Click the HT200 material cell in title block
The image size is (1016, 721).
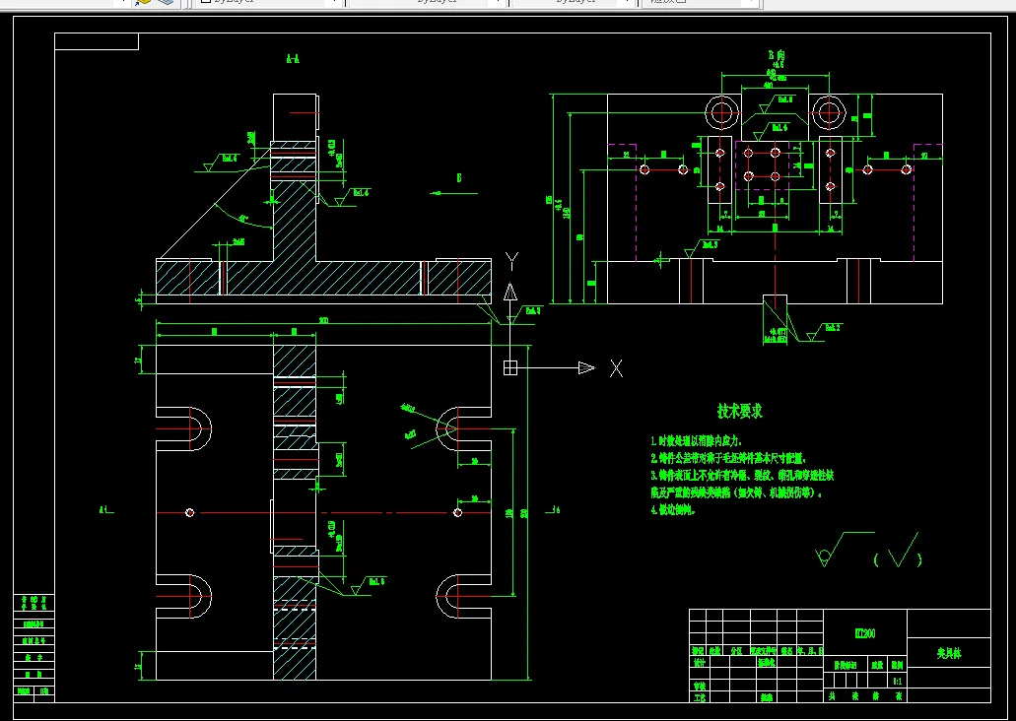click(x=865, y=633)
